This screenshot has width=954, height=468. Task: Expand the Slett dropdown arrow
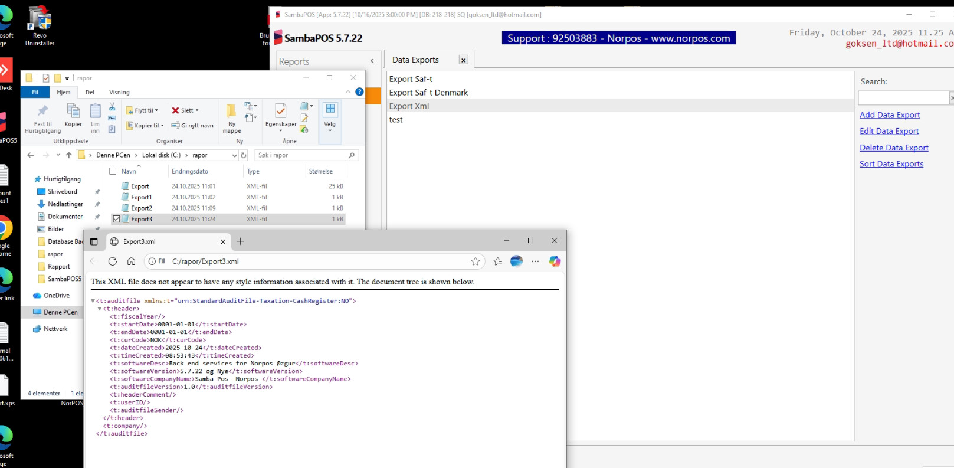(197, 110)
